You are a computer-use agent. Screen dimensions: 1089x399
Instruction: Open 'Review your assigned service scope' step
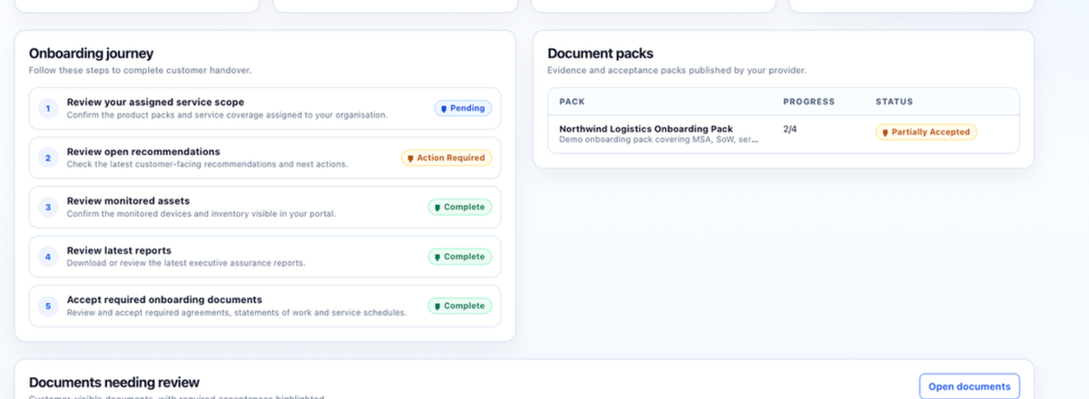pyautogui.click(x=265, y=109)
